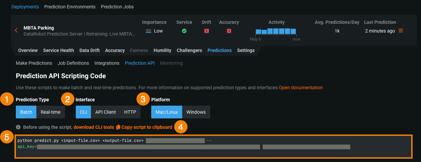Click the clipboard copy icon
The height and width of the screenshot is (162, 421).
(x=118, y=127)
